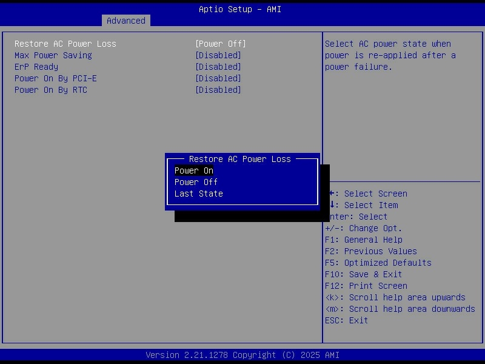
Task: Select the ErP Ready setting label
Action: 36,67
